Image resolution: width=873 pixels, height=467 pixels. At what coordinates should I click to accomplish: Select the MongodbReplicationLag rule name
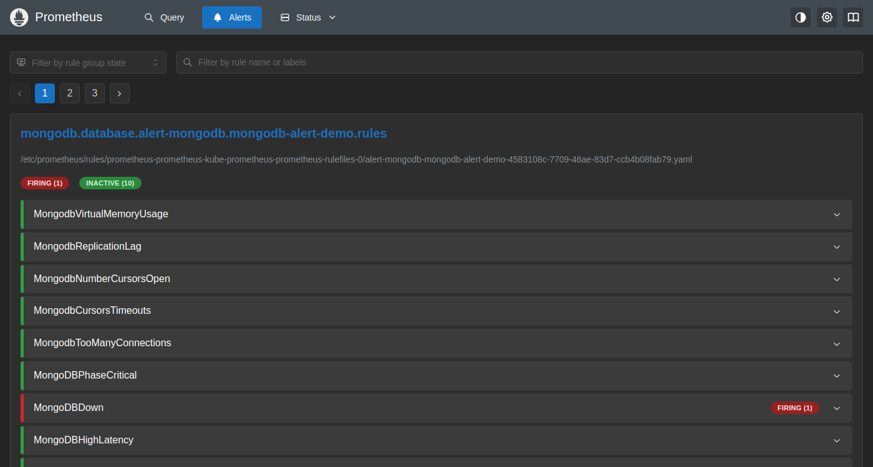click(87, 247)
